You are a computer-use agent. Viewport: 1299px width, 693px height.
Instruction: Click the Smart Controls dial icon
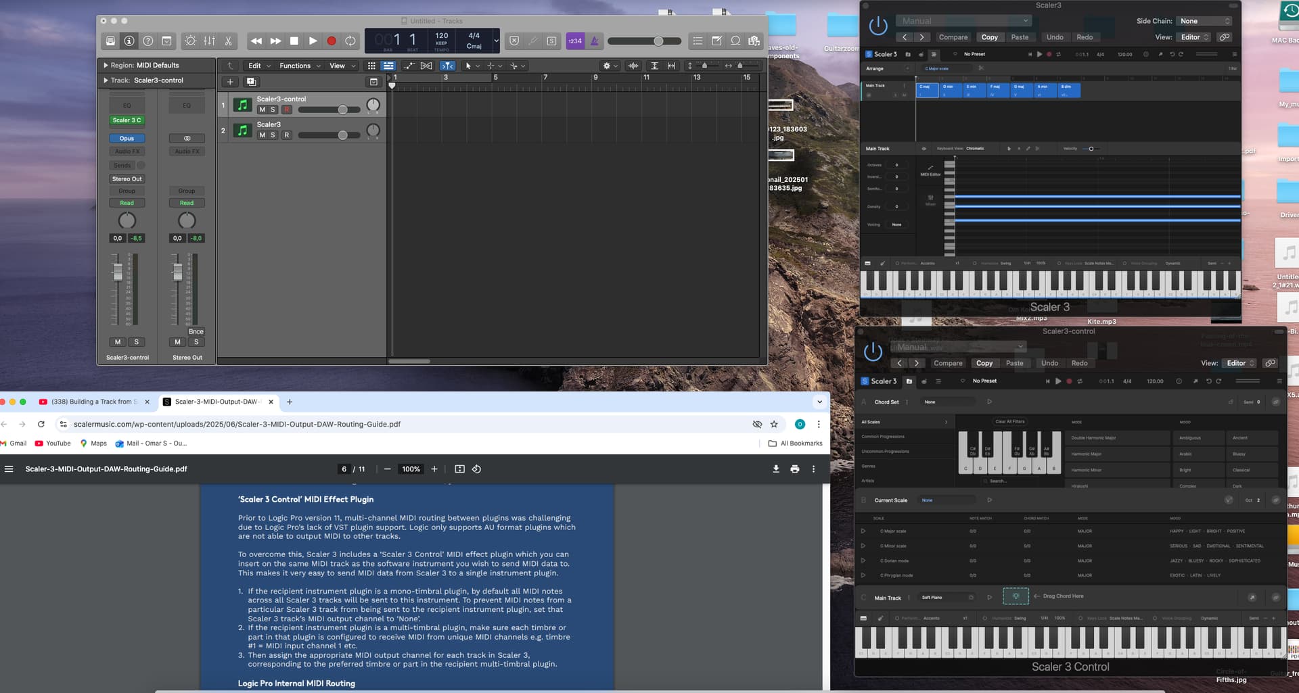[x=191, y=41]
